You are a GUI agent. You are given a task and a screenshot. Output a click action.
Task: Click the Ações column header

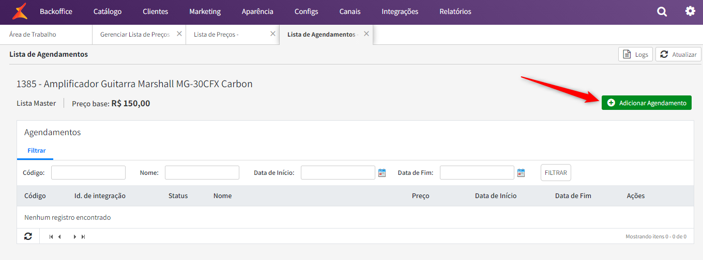click(x=636, y=196)
